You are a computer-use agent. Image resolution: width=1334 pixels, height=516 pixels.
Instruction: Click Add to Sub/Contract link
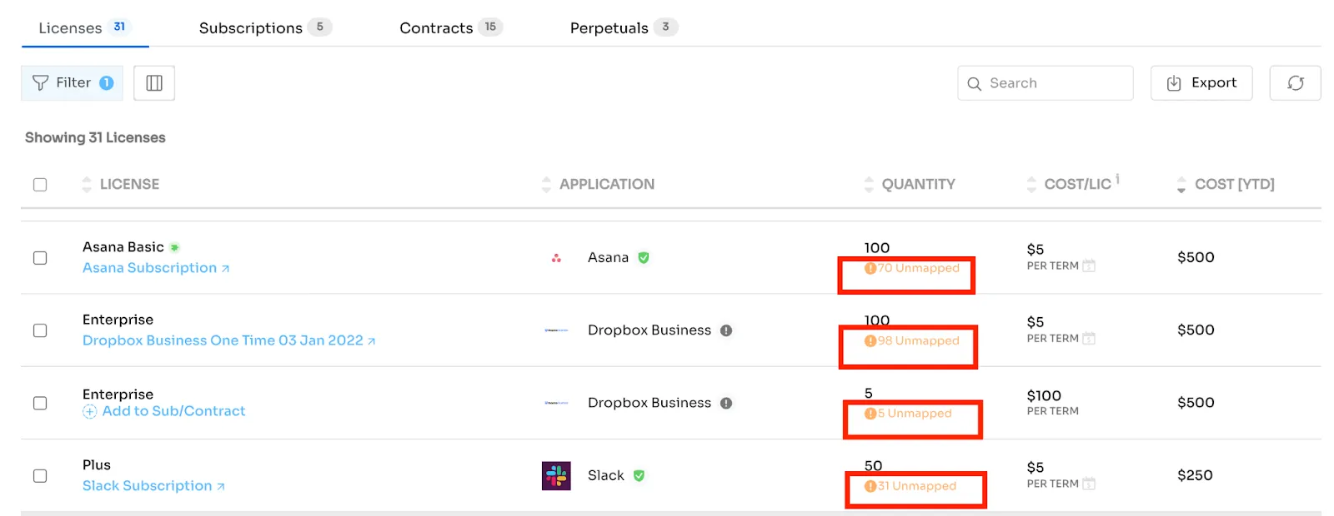click(x=173, y=411)
